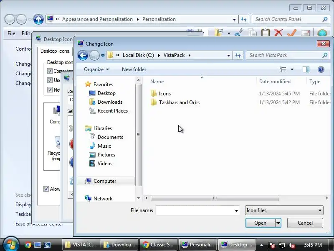The height and width of the screenshot is (251, 334).
Task: Close the Change Icon dialog
Action: pos(323,44)
